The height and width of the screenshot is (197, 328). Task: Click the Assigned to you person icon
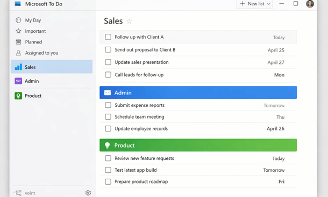(18, 53)
